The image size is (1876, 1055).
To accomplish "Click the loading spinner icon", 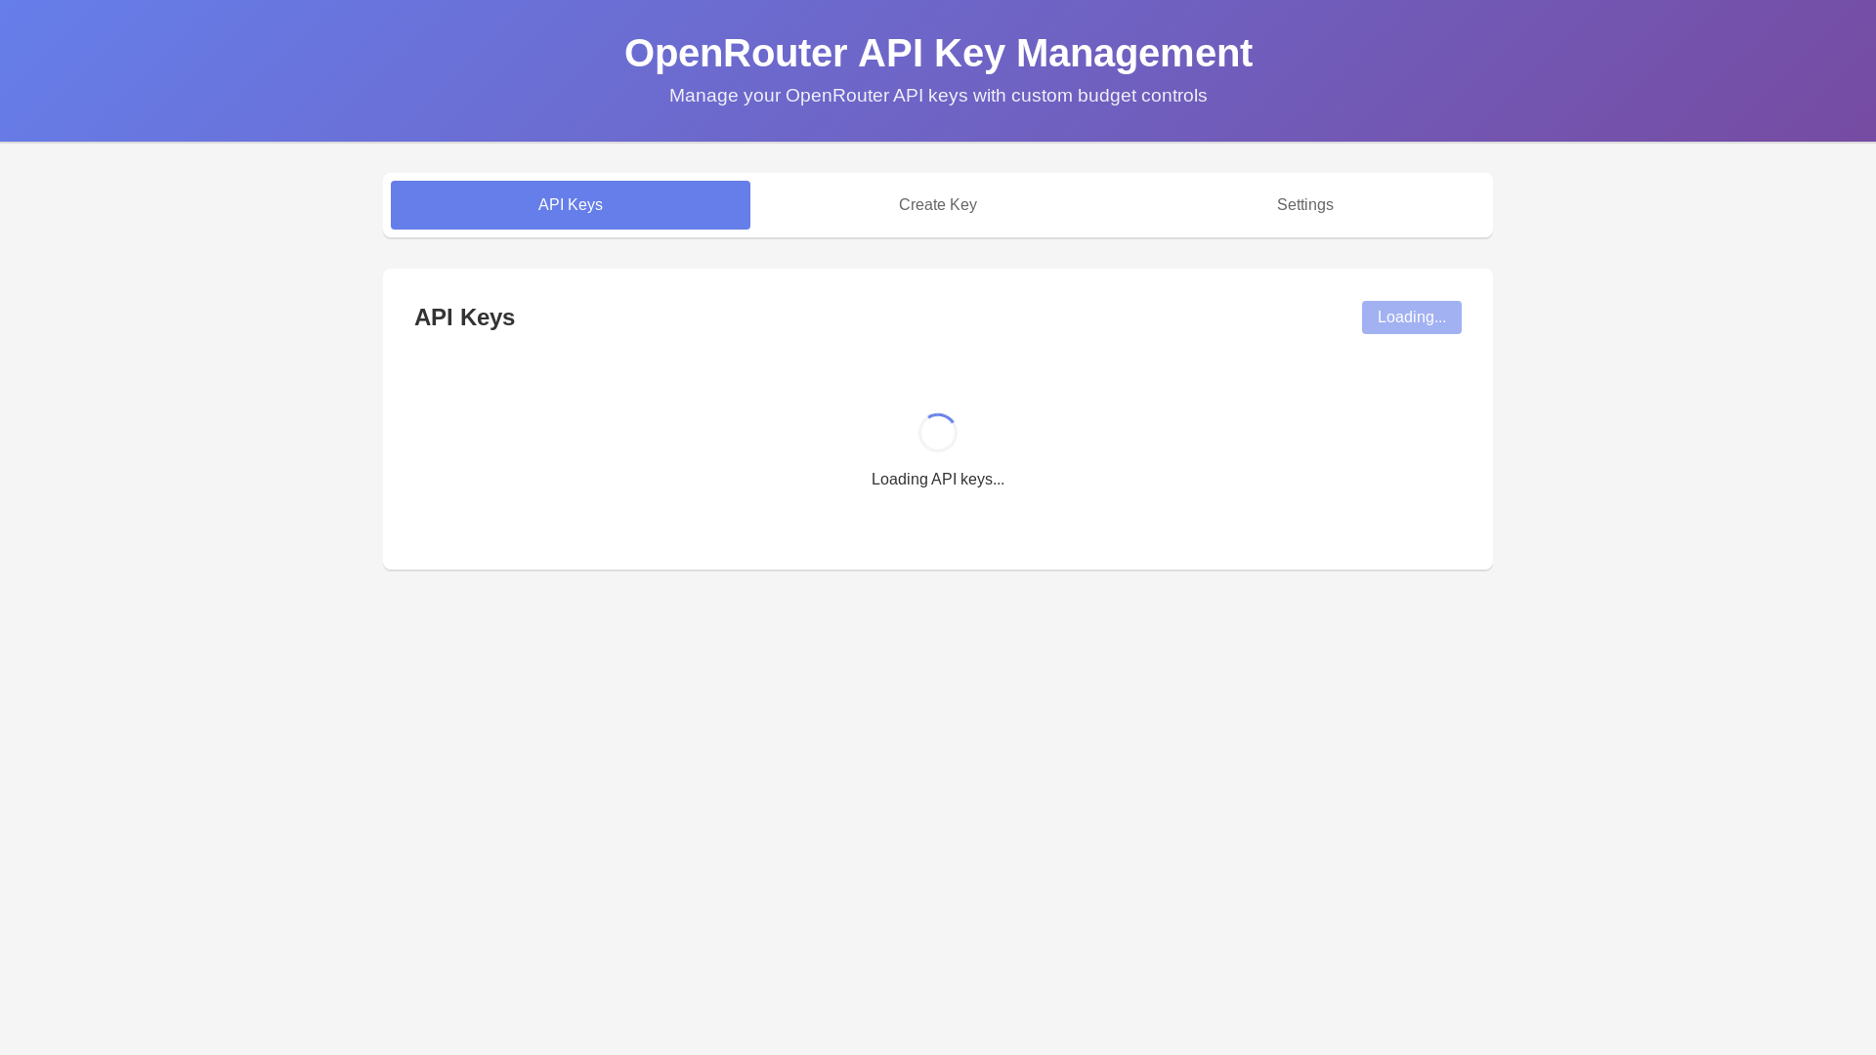I will point(938,433).
